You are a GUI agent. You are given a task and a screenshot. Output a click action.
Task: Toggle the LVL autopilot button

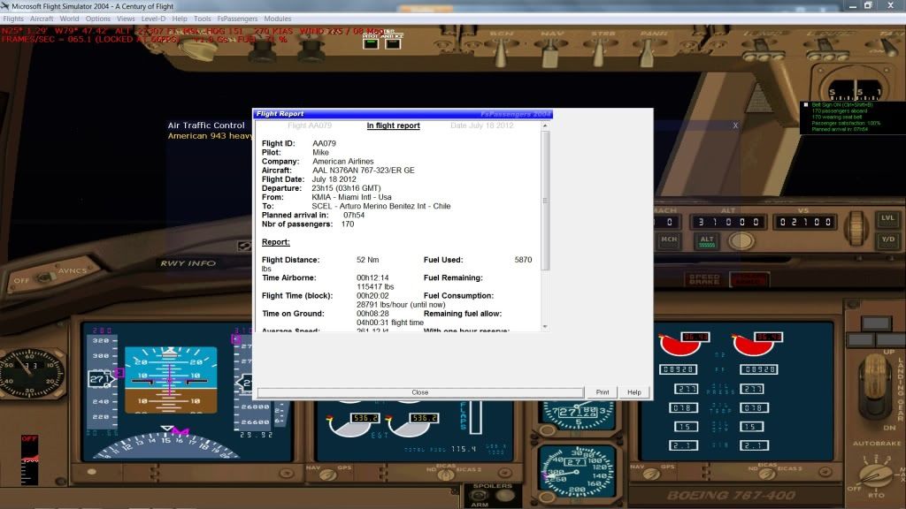click(887, 219)
